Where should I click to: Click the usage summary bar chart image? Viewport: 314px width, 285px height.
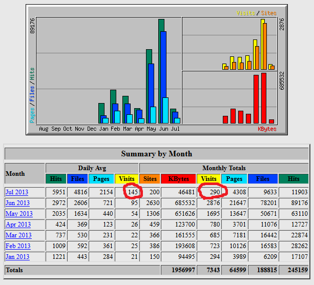click(157, 70)
